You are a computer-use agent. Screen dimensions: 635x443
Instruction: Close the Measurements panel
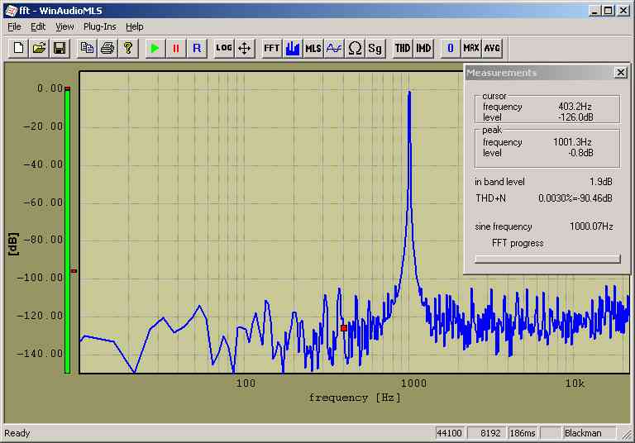(x=620, y=73)
